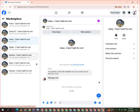Click the Chrome address bar URL

pos(33,7)
